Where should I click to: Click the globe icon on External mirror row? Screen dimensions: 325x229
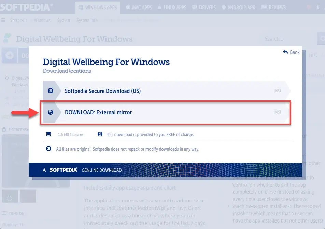(51, 112)
